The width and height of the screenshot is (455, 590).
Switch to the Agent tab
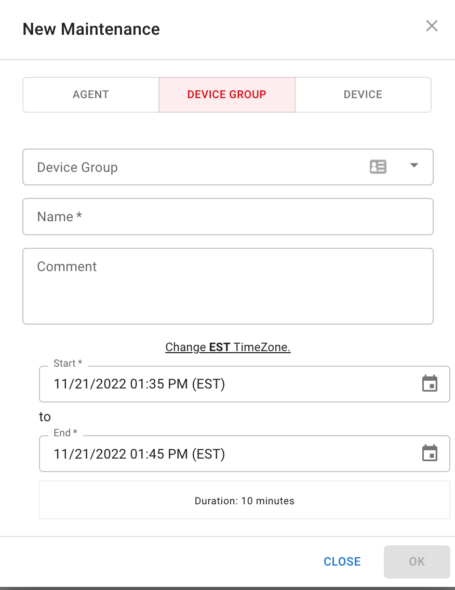[x=91, y=95]
